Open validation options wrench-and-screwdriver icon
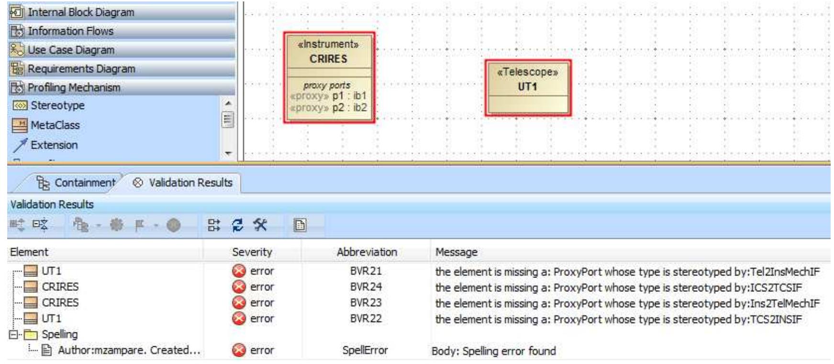The width and height of the screenshot is (834, 364). pyautogui.click(x=260, y=225)
